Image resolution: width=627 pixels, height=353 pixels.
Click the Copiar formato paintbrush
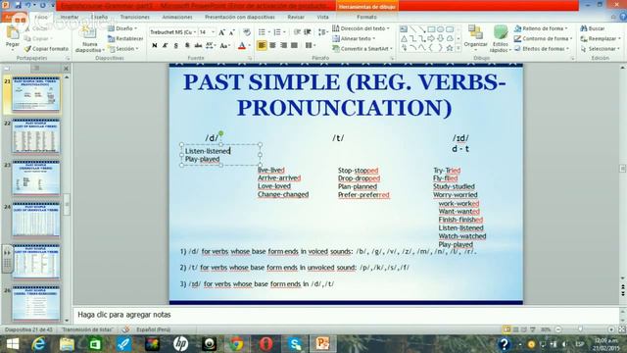click(46, 49)
